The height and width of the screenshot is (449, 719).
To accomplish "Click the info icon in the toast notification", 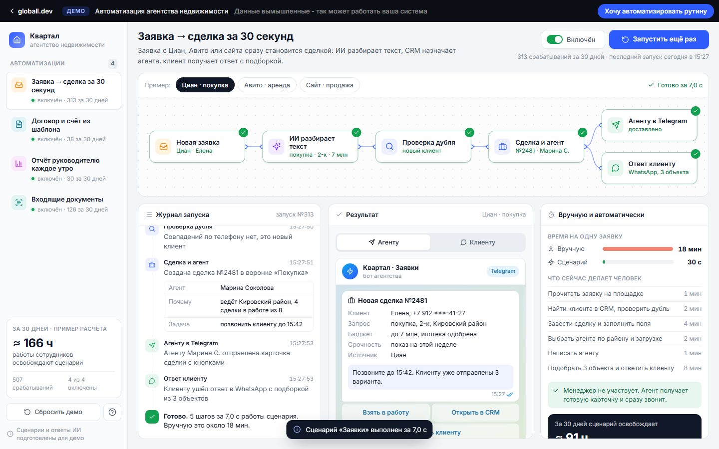I will pos(297,430).
